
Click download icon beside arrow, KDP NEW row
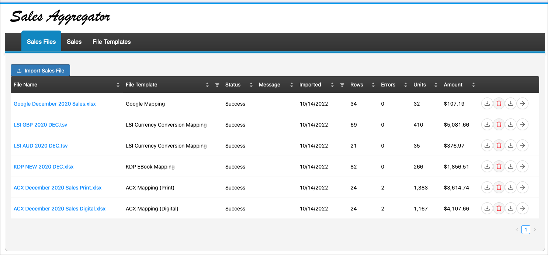pyautogui.click(x=511, y=167)
